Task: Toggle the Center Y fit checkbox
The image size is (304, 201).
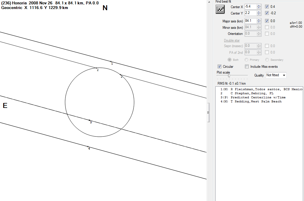Action: tap(267, 13)
